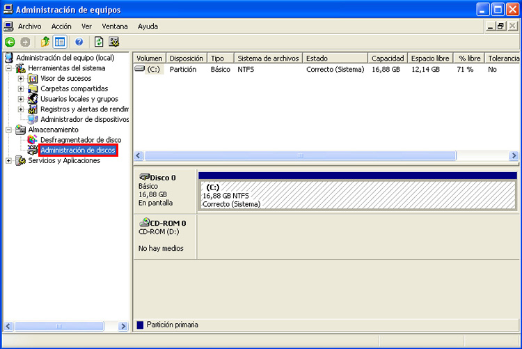Sort by the Estado column header
The height and width of the screenshot is (349, 522).
click(x=335, y=59)
